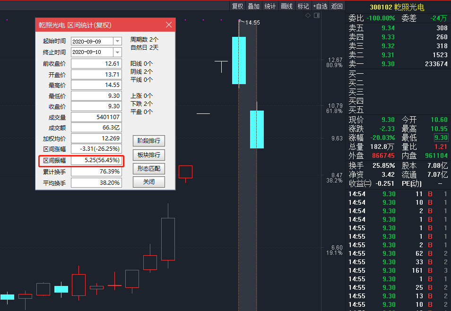
Task: Click the 区间振幅 value field
Action: [x=96, y=160]
